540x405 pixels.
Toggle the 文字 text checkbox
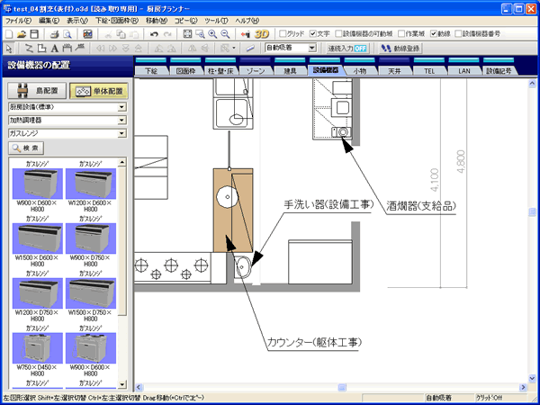312,33
